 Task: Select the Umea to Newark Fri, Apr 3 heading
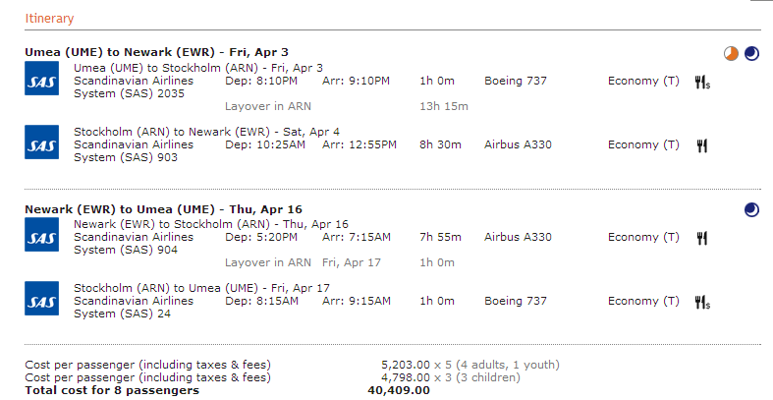point(157,52)
